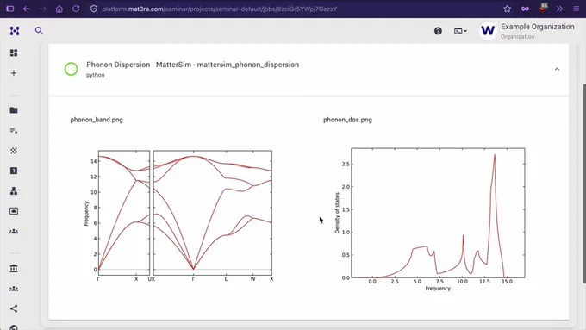The height and width of the screenshot is (330, 586).
Task: Open the cloud upload card icon in sidebar
Action: 14,211
